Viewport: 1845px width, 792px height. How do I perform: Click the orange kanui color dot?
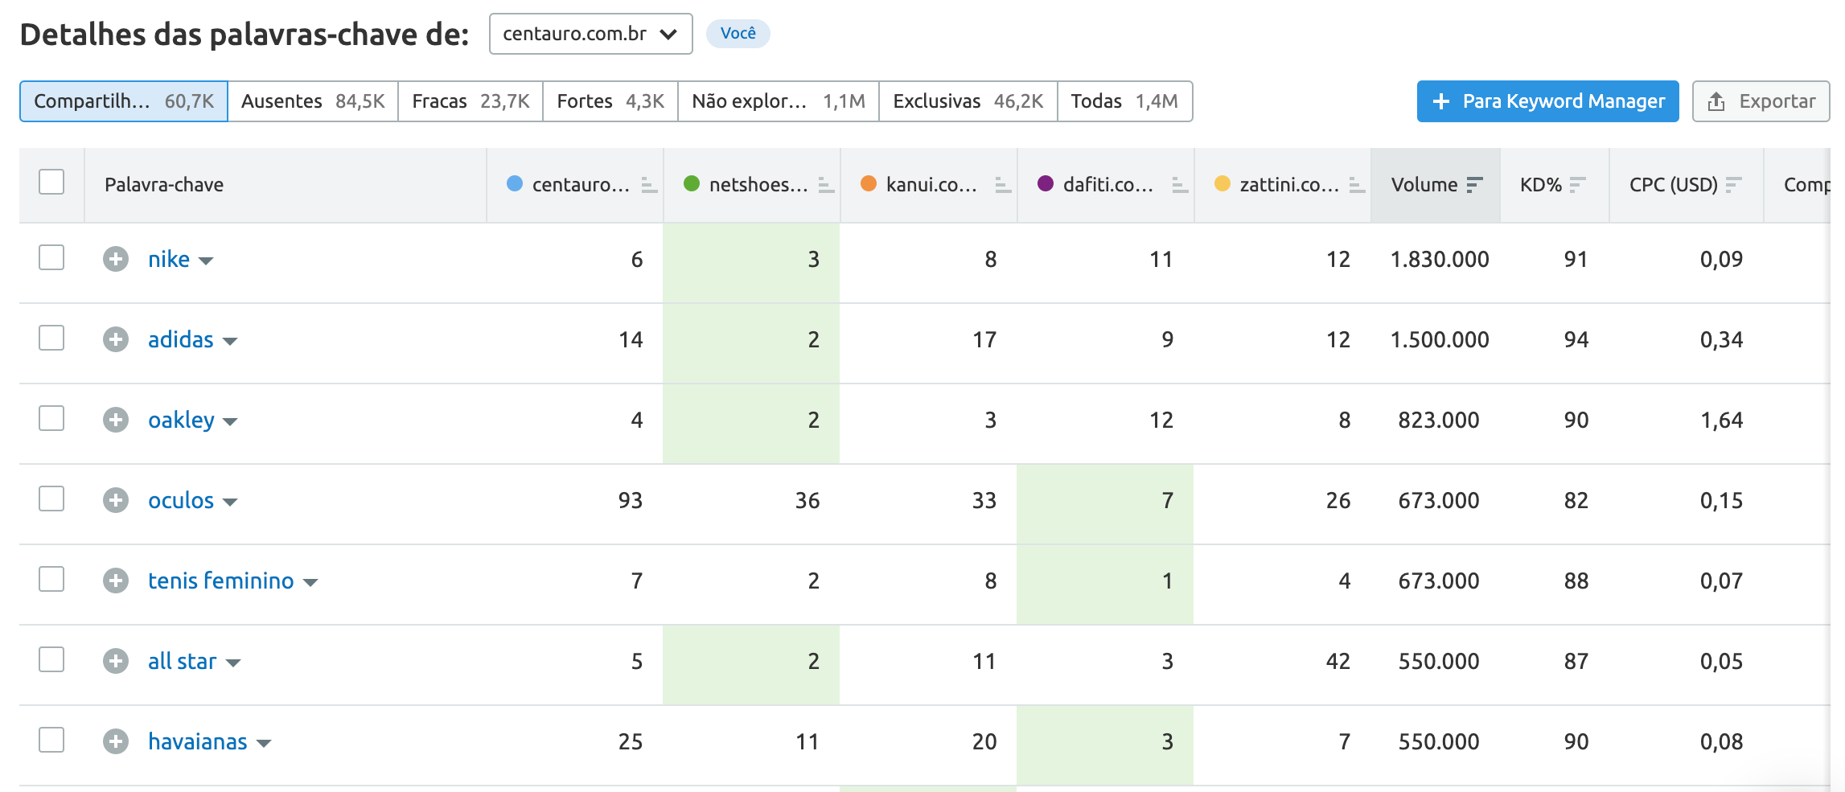coord(869,183)
